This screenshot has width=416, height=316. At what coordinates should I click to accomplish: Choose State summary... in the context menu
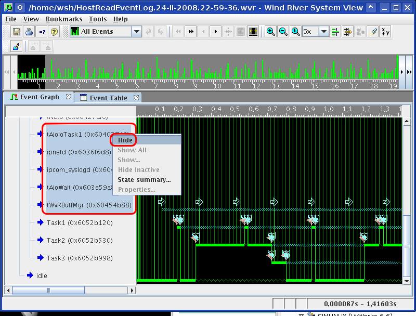(147, 180)
